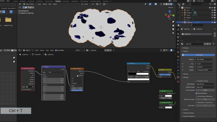Click the Emission node Color swatch

[168, 96]
